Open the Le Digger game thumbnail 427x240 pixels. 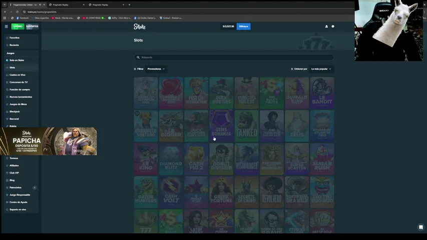click(x=171, y=125)
